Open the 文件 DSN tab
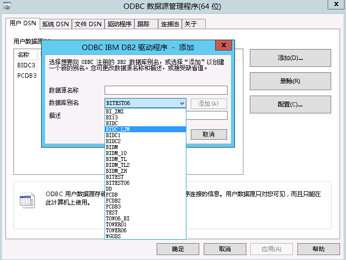 point(88,24)
